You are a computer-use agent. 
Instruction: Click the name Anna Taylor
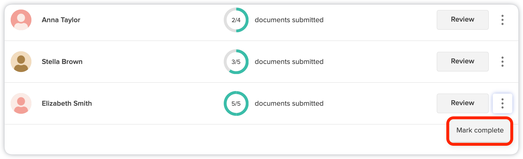(x=61, y=20)
